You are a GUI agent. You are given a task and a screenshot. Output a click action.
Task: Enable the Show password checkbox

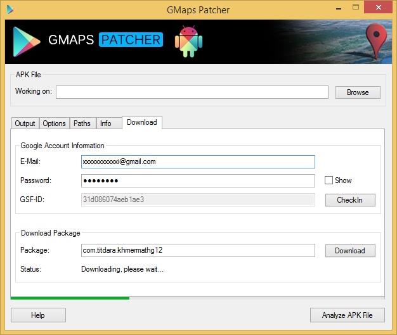coord(329,180)
